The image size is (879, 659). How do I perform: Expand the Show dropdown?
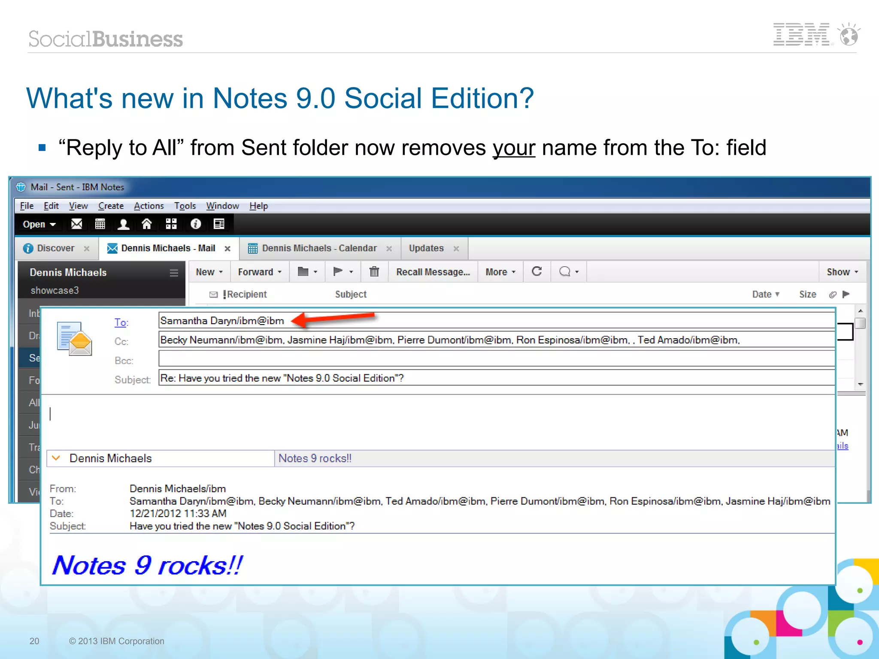pos(843,272)
